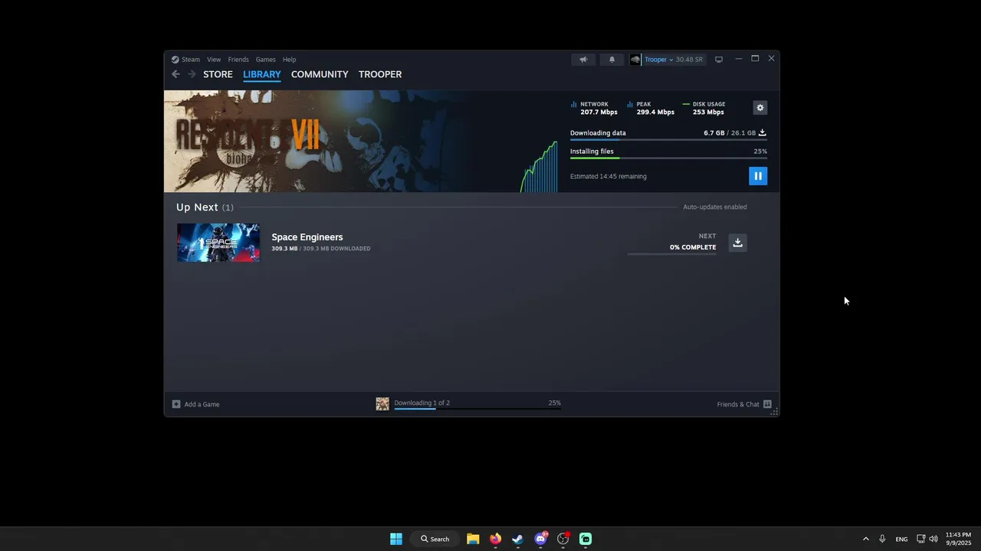The width and height of the screenshot is (981, 551).
Task: Go back with the left arrow
Action: click(x=176, y=74)
